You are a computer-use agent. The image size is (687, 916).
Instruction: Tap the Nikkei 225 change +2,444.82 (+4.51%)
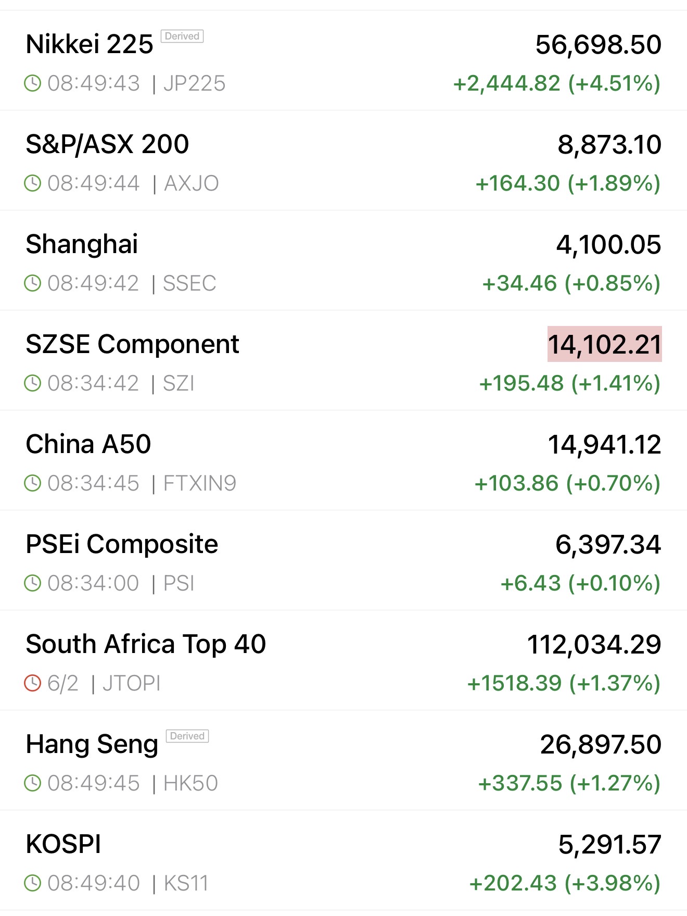coord(556,83)
